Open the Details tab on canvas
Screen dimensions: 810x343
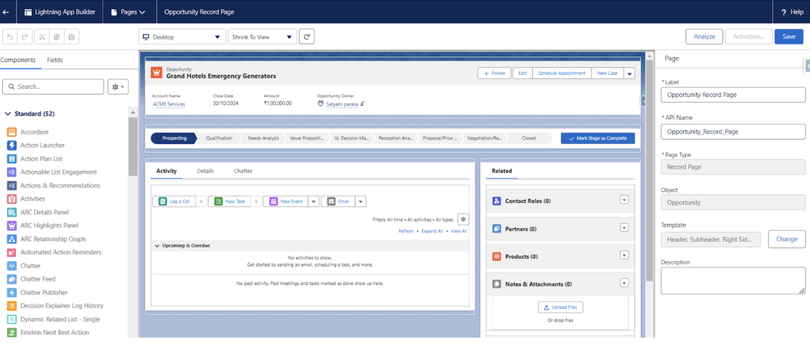pyautogui.click(x=205, y=171)
